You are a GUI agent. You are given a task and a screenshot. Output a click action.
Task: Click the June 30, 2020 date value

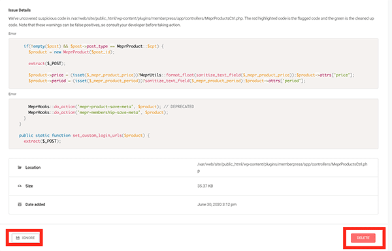coord(217,204)
